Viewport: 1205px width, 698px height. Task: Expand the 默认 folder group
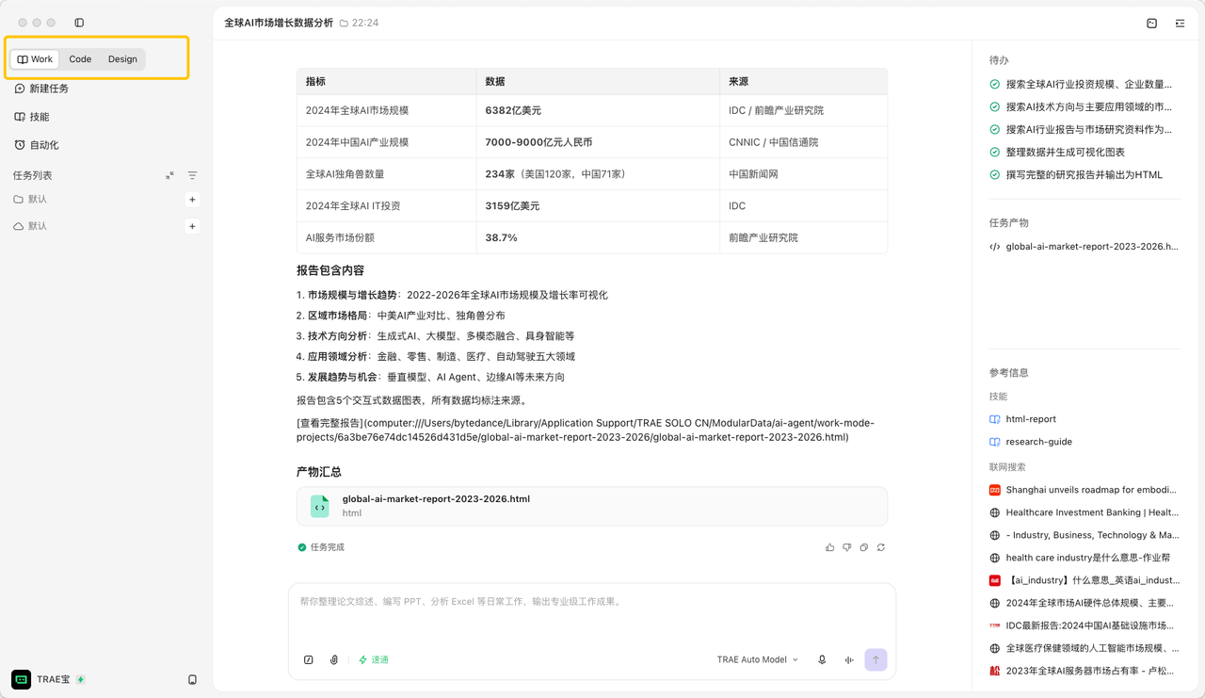tap(30, 200)
